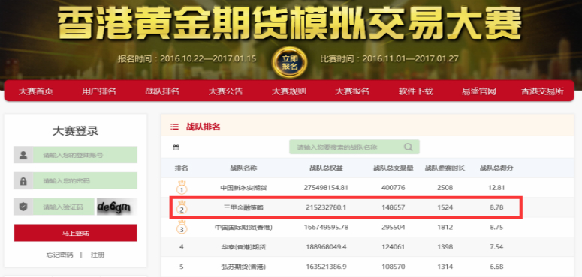This screenshot has width=582, height=277.
Task: Click the gold 立即报名 badge
Action: pos(290,62)
